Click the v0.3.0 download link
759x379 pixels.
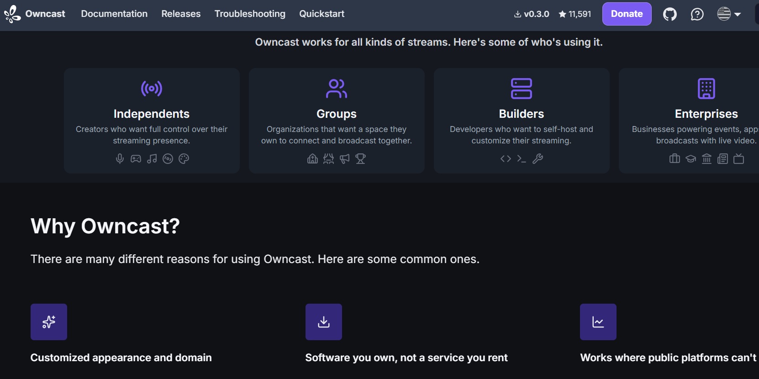tap(532, 14)
